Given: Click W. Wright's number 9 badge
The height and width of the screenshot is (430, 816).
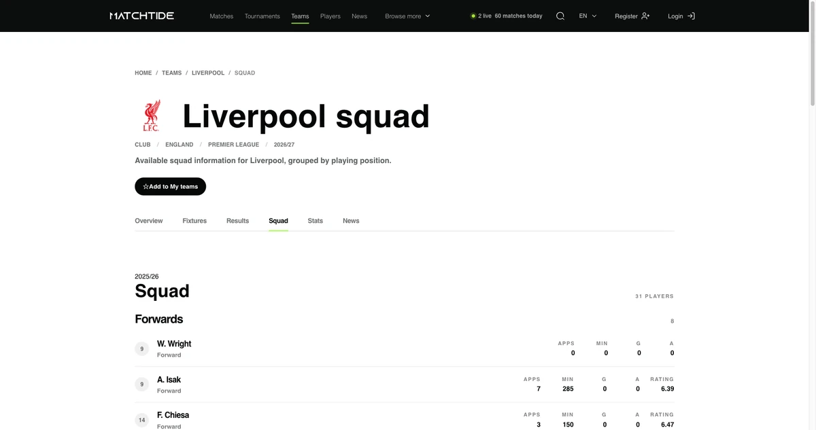Looking at the screenshot, I should 141,348.
